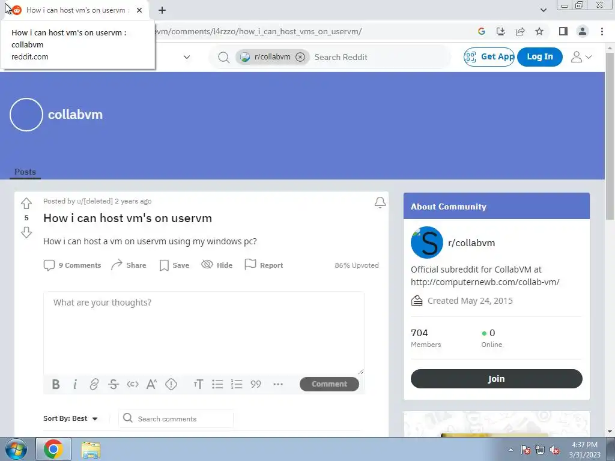The height and width of the screenshot is (461, 615).
Task: Click the '86% Upvoted' text
Action: tap(357, 265)
